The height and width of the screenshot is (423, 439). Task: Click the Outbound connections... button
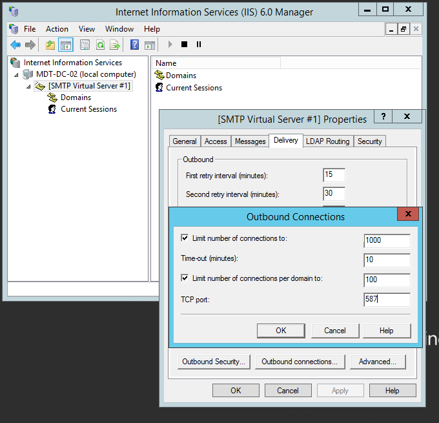[x=300, y=362]
